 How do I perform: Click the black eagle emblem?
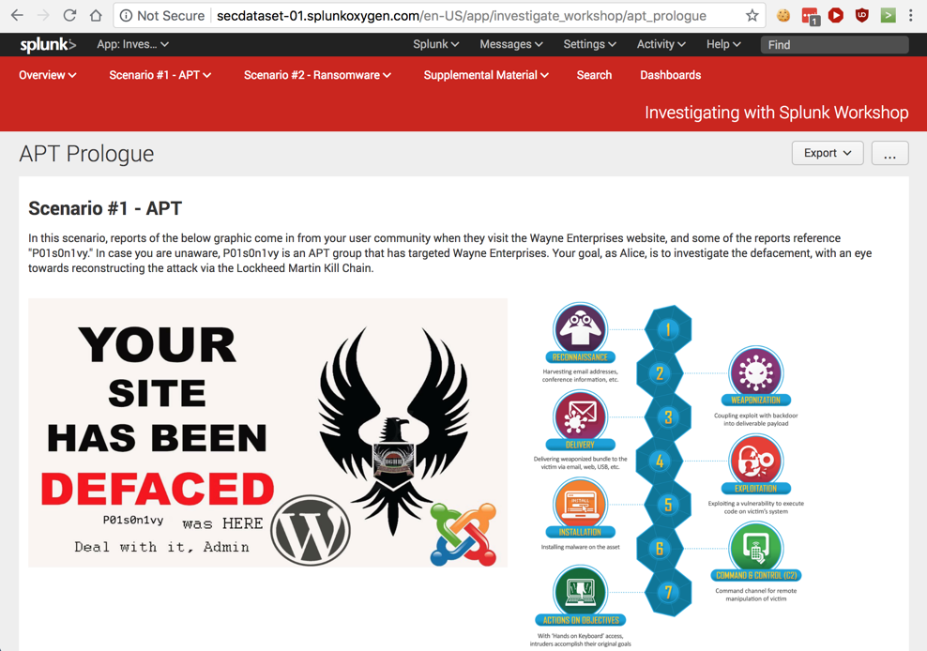[x=394, y=431]
